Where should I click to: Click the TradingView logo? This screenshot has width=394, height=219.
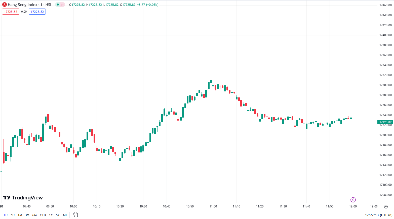click(23, 198)
